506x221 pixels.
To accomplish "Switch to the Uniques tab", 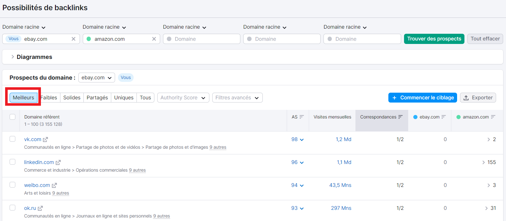I will coord(124,98).
